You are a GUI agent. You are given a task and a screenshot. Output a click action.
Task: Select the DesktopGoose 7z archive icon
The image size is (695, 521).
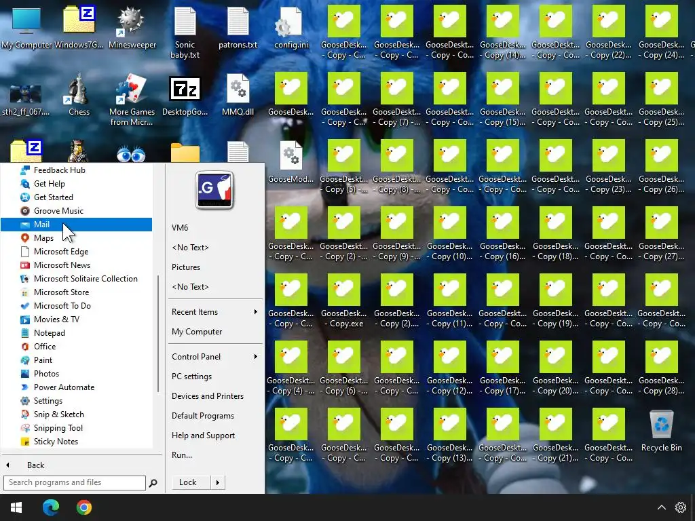pos(185,95)
